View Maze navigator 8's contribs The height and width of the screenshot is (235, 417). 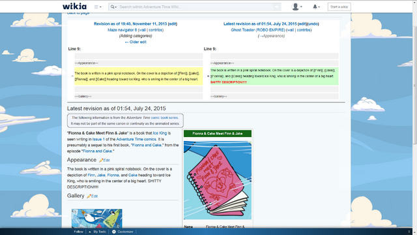156,30
